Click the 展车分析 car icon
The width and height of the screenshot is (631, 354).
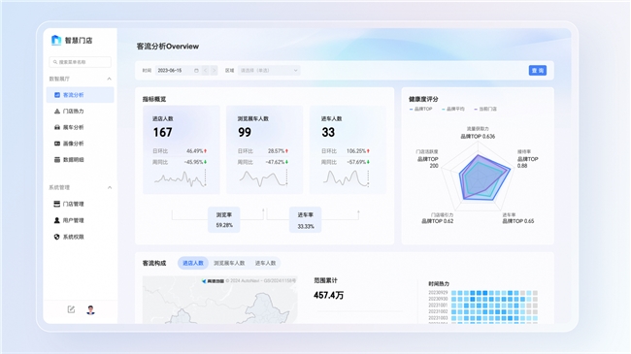coord(57,127)
